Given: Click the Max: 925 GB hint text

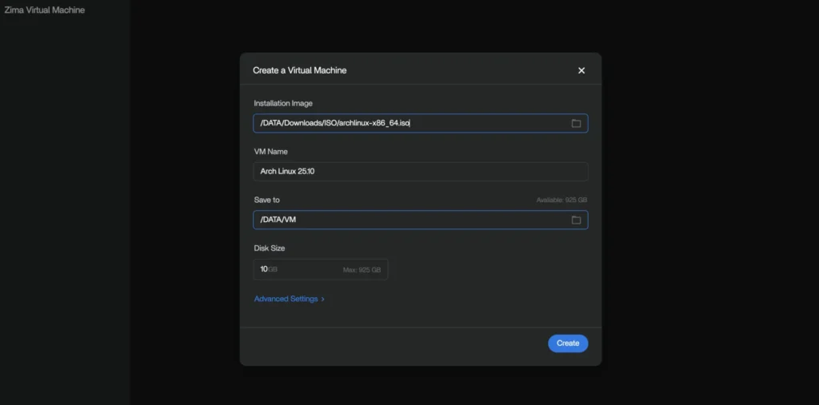Looking at the screenshot, I should [x=362, y=270].
